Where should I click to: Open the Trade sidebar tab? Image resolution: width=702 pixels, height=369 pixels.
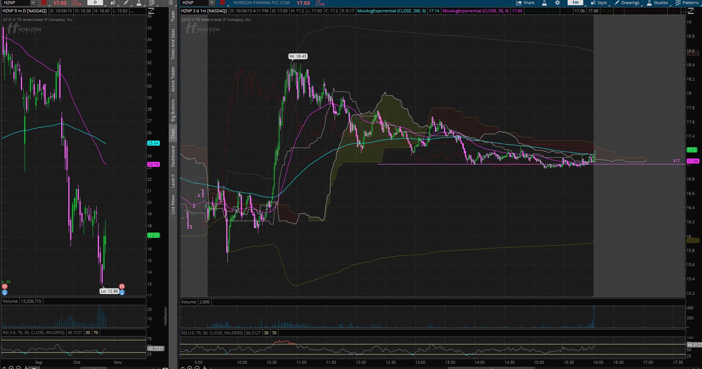(173, 16)
